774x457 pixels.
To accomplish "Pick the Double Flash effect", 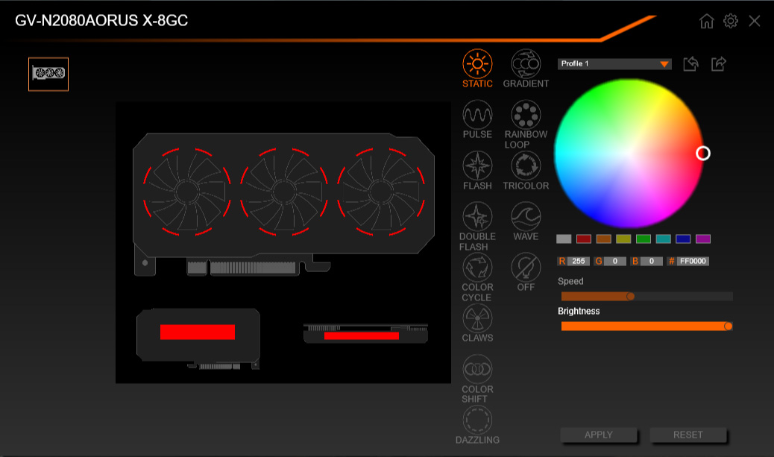I will click(x=476, y=216).
